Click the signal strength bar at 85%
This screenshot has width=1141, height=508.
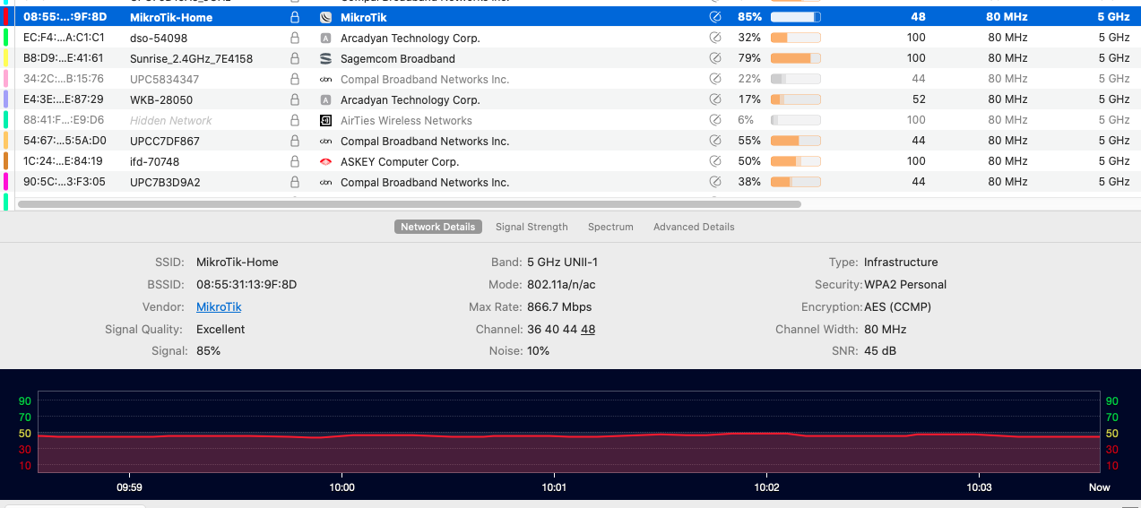(795, 17)
